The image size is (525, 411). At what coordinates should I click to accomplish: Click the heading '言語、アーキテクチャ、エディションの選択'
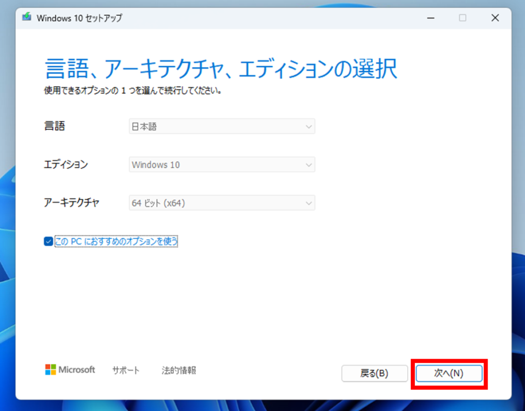[220, 69]
